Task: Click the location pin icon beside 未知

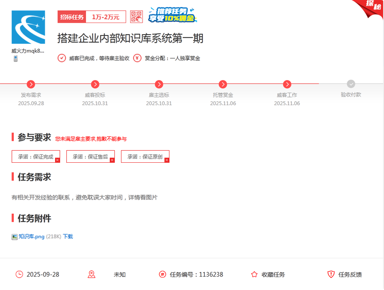Action: 92,274
